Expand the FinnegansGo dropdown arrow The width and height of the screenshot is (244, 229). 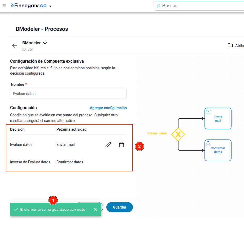[50, 6]
